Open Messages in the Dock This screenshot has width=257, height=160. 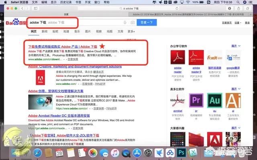(104, 153)
